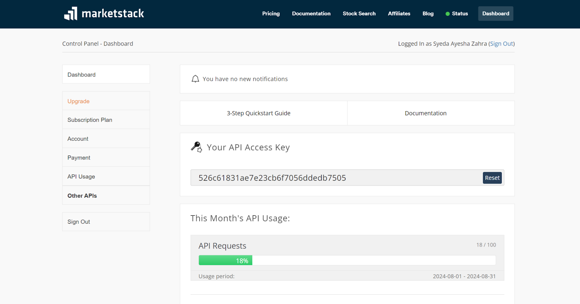
Task: Open Other APIs in sidebar
Action: [x=106, y=195]
